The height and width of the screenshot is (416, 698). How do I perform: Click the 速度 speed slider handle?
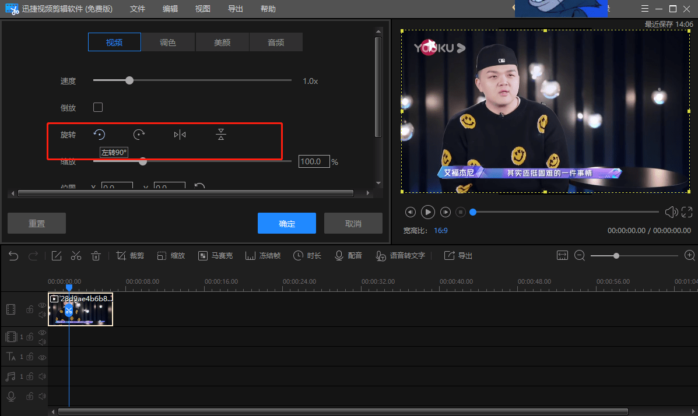129,80
